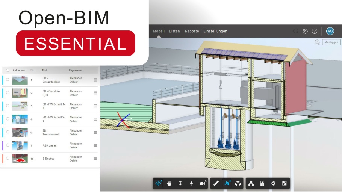Open viewer settings gear in bottom toolbar
Image resolution: width=342 pixels, height=192 pixels.
pyautogui.click(x=273, y=183)
